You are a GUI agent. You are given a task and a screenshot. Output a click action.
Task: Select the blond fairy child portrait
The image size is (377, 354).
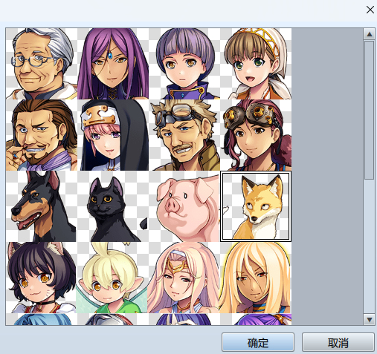tap(113, 278)
